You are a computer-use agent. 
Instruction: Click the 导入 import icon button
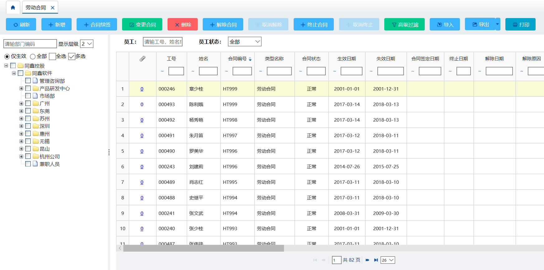pos(439,25)
